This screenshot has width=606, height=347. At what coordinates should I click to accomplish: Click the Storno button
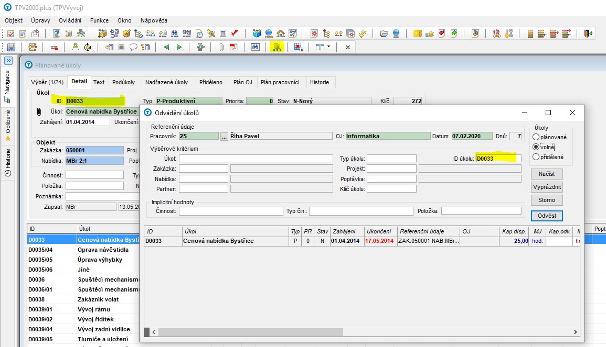click(x=547, y=200)
